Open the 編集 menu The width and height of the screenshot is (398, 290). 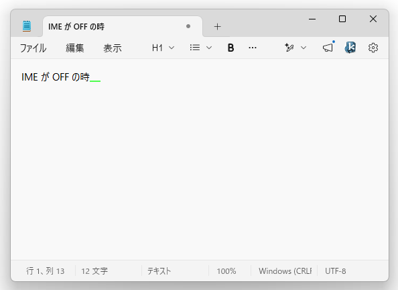point(74,48)
